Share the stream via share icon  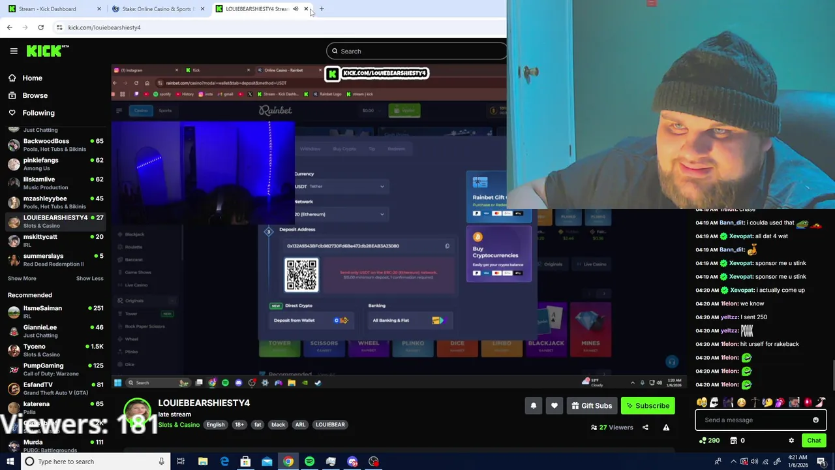645,428
